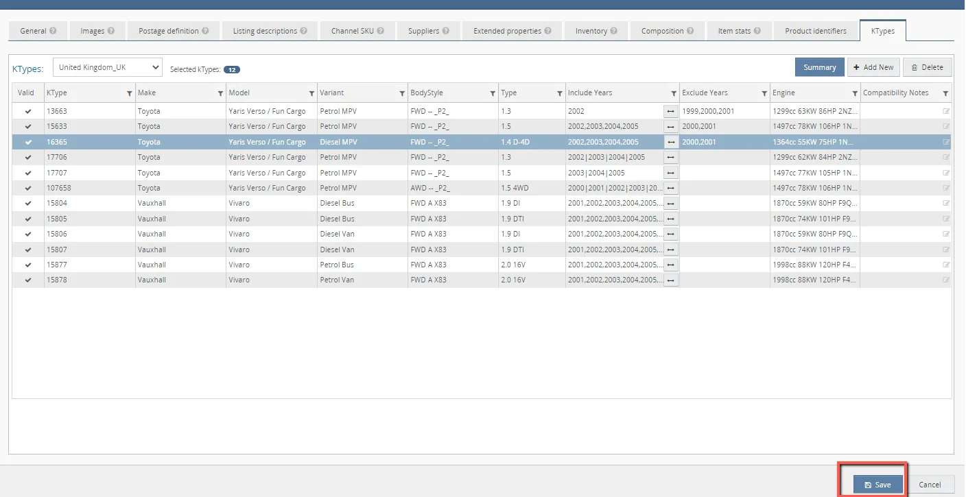
Task: Sort by the Valid column header
Action: pyautogui.click(x=28, y=93)
